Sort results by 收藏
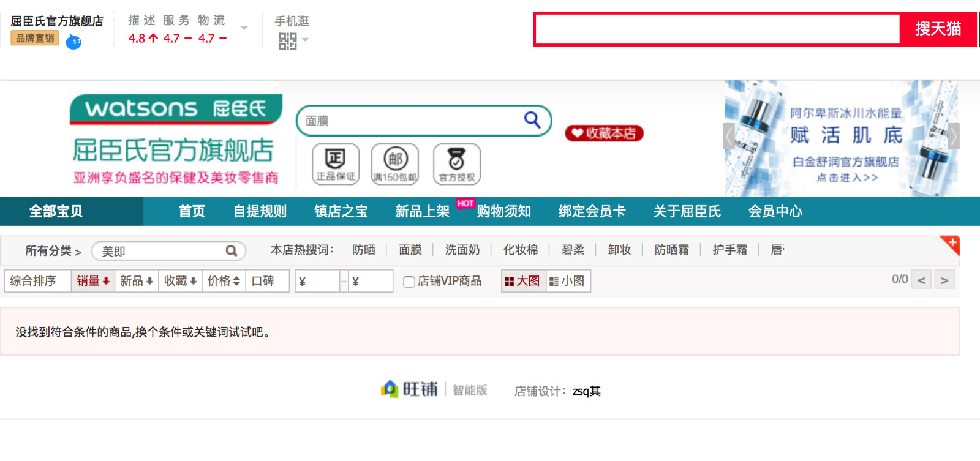The height and width of the screenshot is (461, 980). pos(180,281)
